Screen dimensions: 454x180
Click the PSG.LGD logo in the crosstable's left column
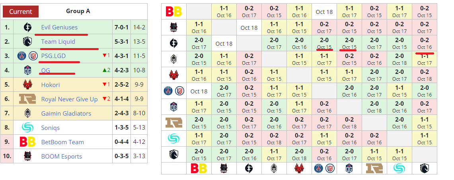pyautogui.click(x=173, y=91)
